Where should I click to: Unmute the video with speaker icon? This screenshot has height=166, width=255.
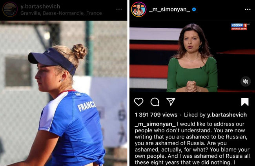(246, 81)
